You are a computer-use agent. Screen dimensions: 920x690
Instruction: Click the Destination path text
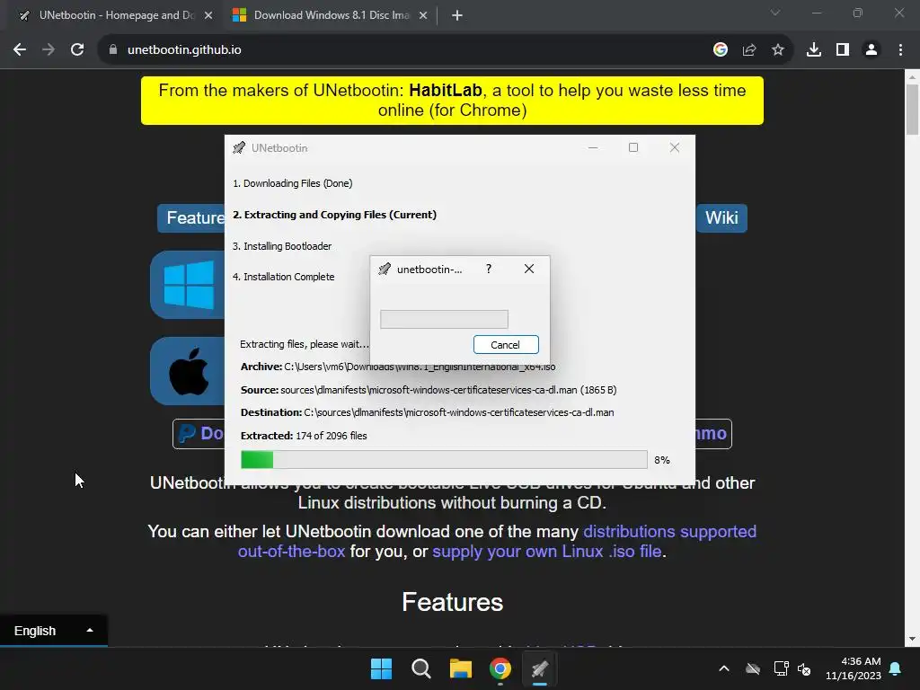coord(427,412)
